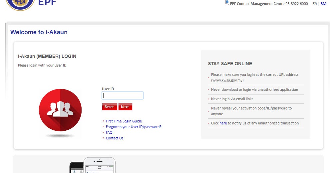Switch language to EN
Screen dimensions: 330x173
[x=315, y=4]
